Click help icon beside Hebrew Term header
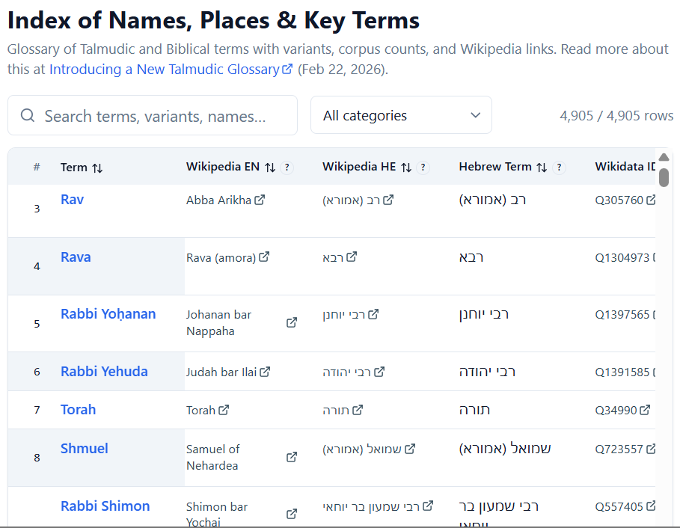 click(560, 168)
